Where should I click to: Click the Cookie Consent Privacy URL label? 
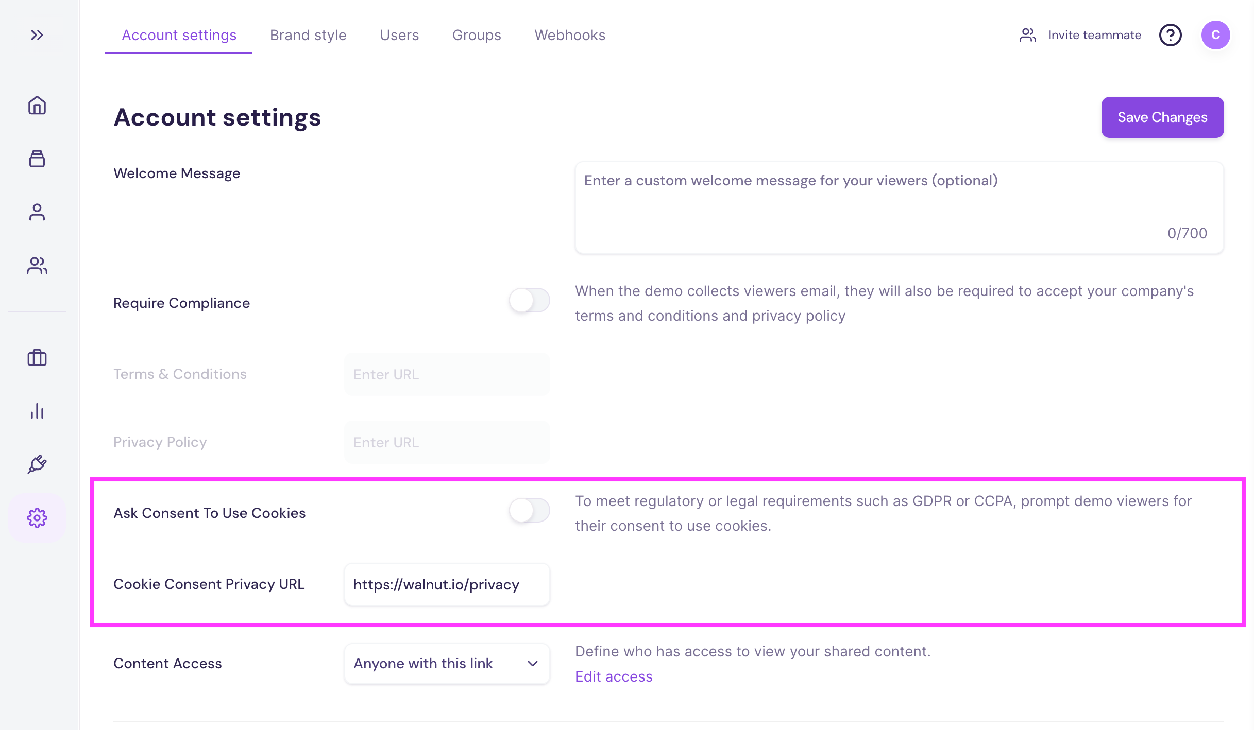click(209, 584)
